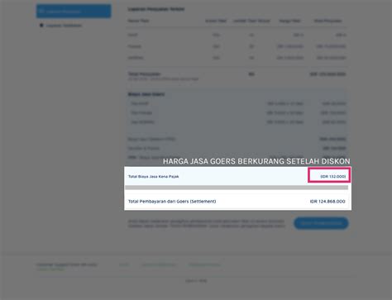
Task: Click the Total Penjualan row label
Action: pyautogui.click(x=144, y=74)
